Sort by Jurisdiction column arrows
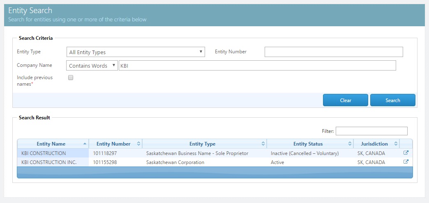 [396, 144]
